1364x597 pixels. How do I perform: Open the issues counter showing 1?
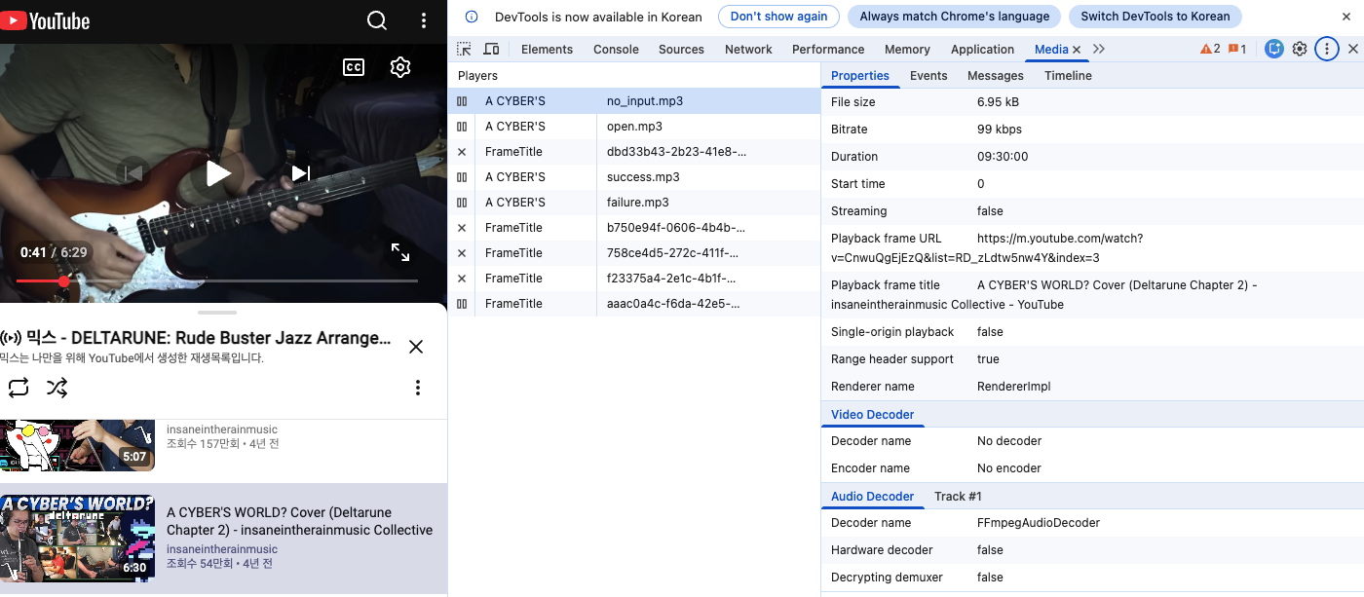(x=1237, y=49)
